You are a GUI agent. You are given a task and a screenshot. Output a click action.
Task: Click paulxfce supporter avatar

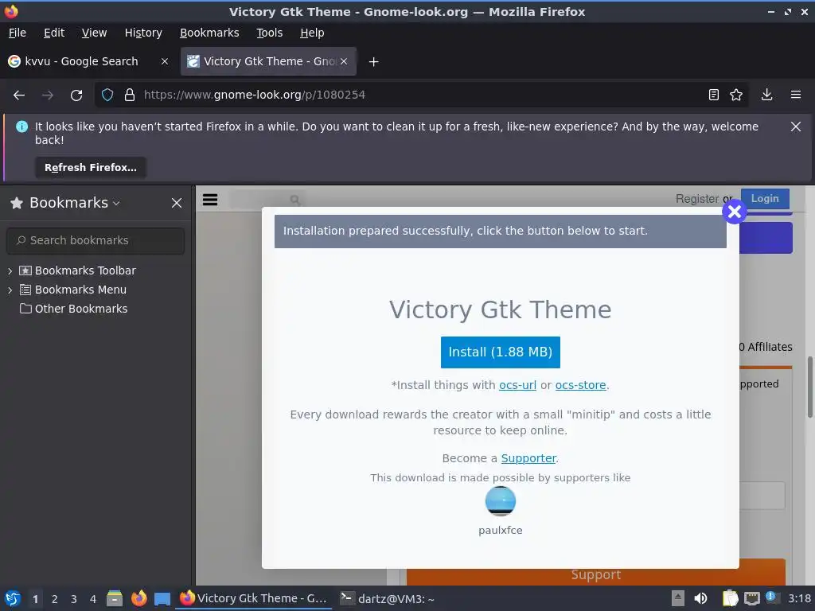(x=500, y=501)
